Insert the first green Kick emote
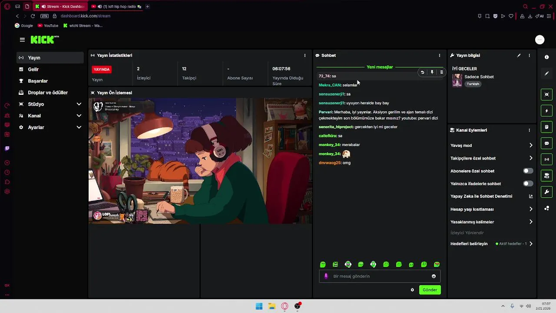This screenshot has height=313, width=556. point(323,264)
